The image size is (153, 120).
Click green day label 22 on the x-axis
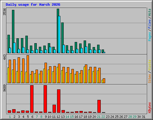pos(103,117)
